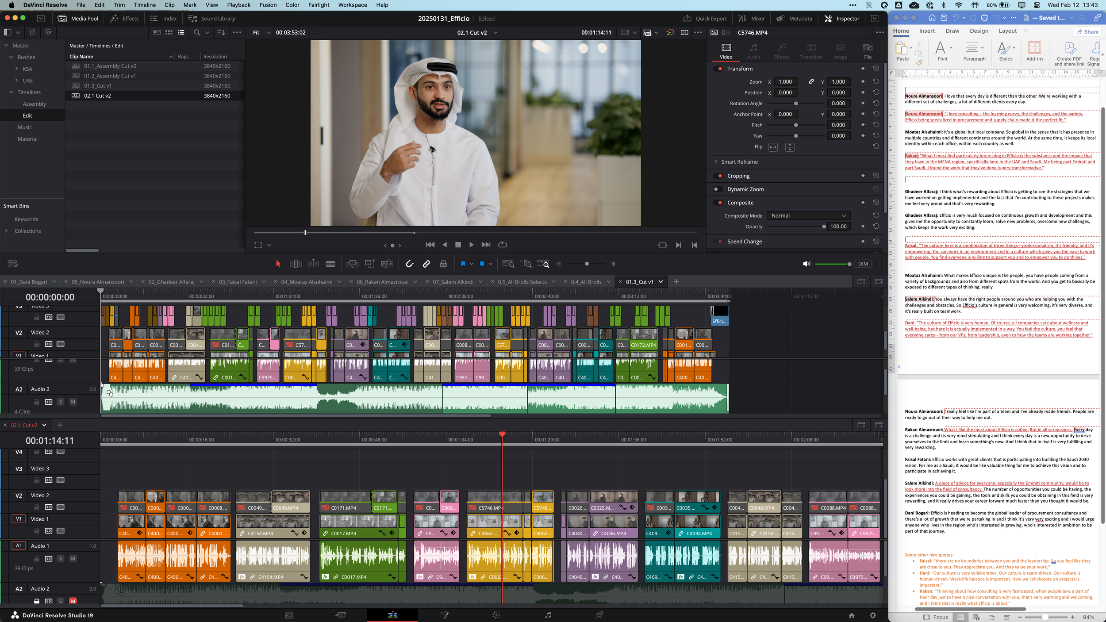Adjust the monitor volume slider

tap(833, 264)
